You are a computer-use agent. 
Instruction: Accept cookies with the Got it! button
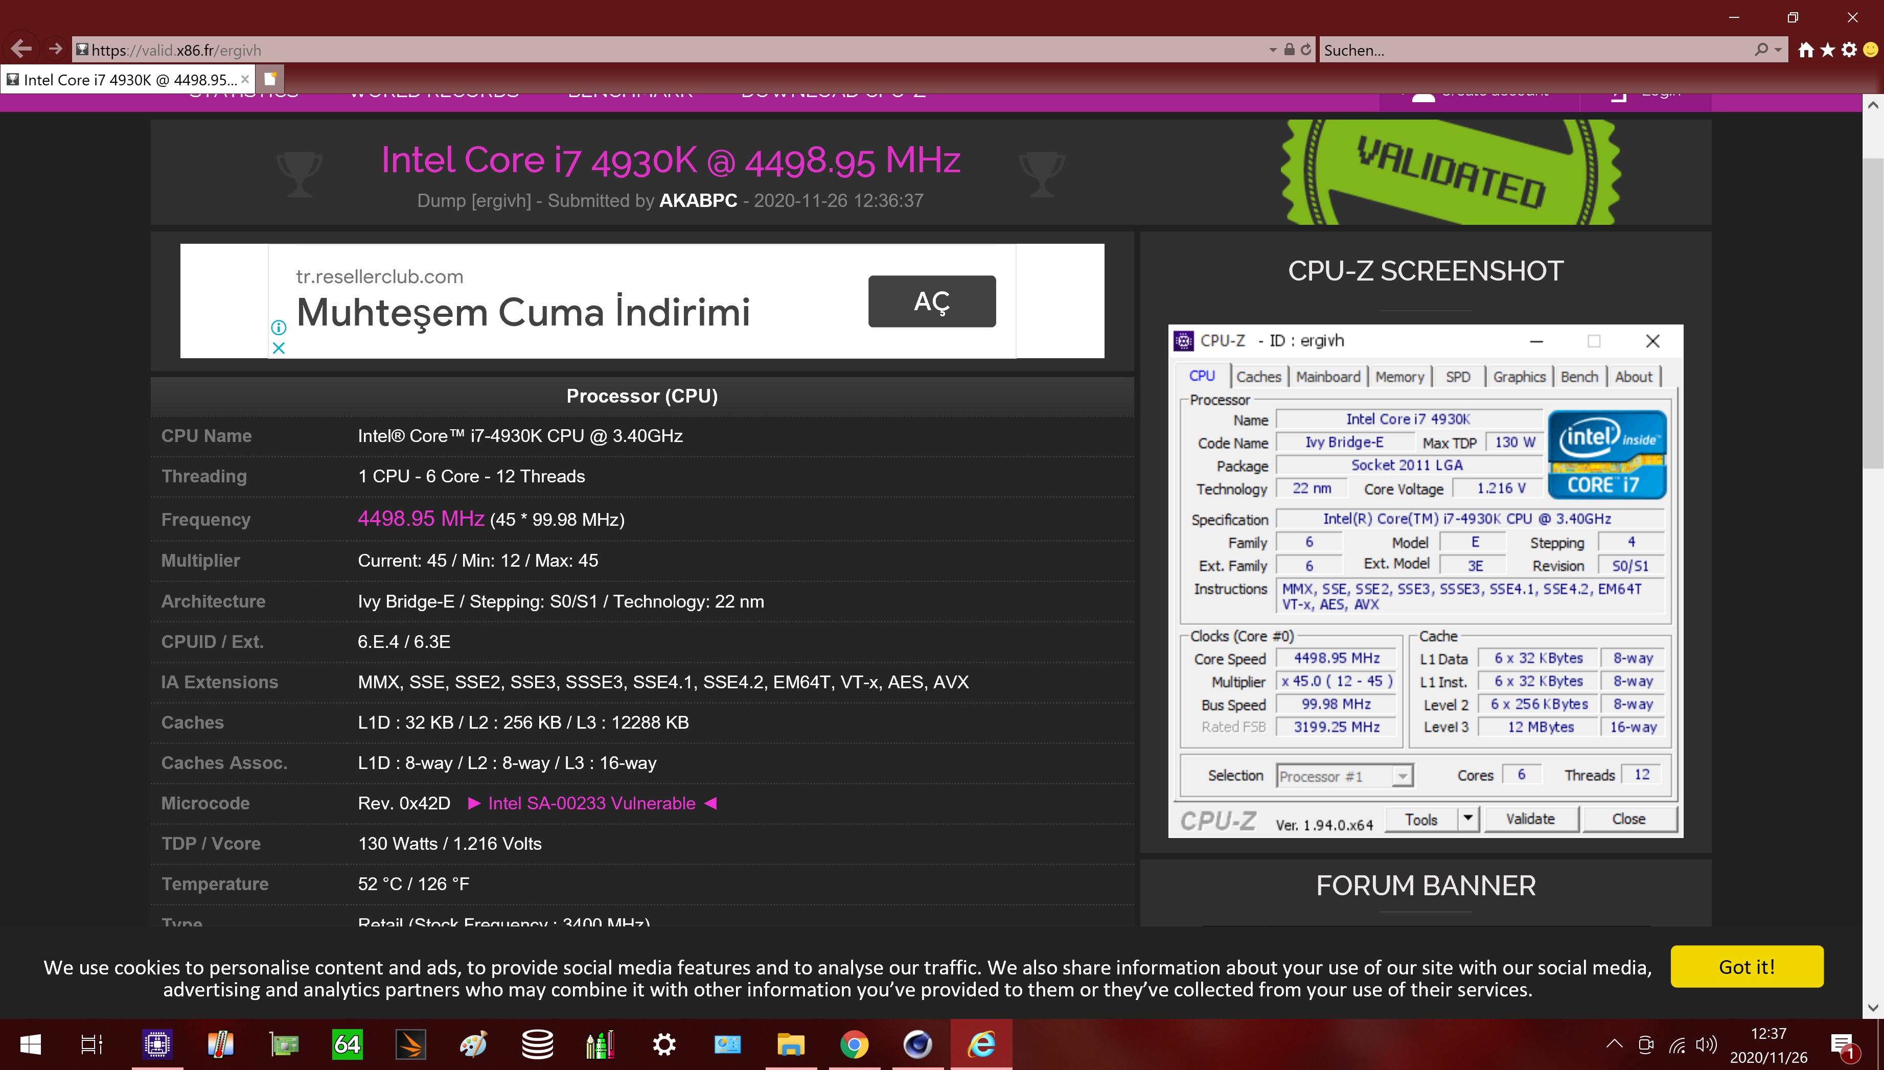(x=1747, y=966)
